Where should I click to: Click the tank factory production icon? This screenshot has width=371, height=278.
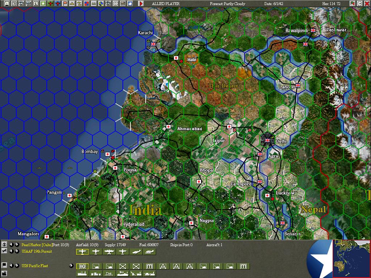[x=149, y=274]
